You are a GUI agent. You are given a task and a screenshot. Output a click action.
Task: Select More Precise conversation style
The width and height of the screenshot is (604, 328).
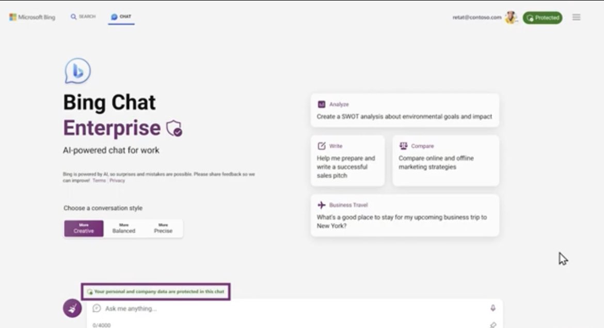163,228
